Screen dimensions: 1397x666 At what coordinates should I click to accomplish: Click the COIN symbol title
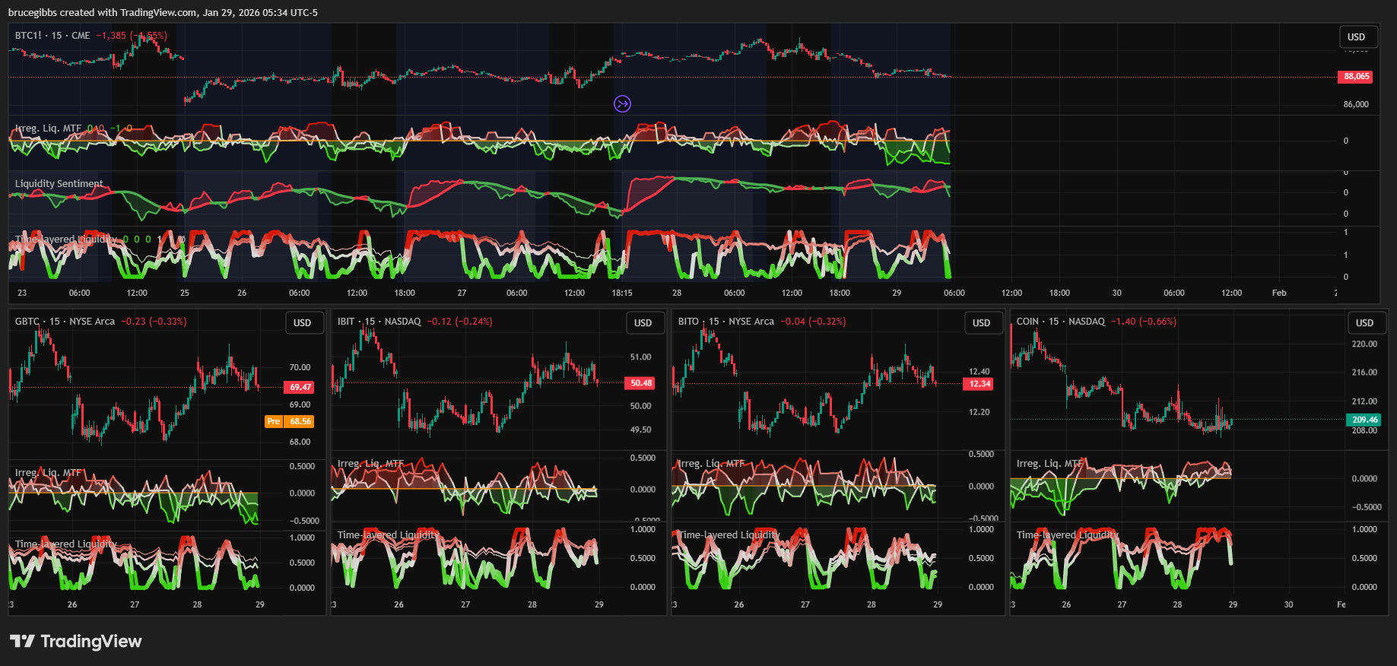1027,322
